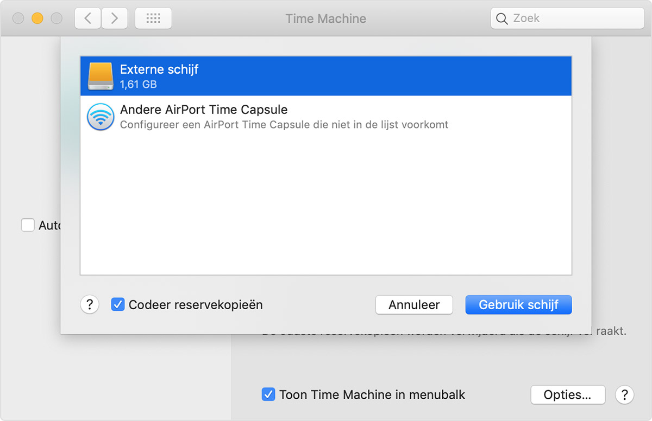Viewport: 652px width, 421px height.
Task: Click the orange external disk icon
Action: pos(101,76)
